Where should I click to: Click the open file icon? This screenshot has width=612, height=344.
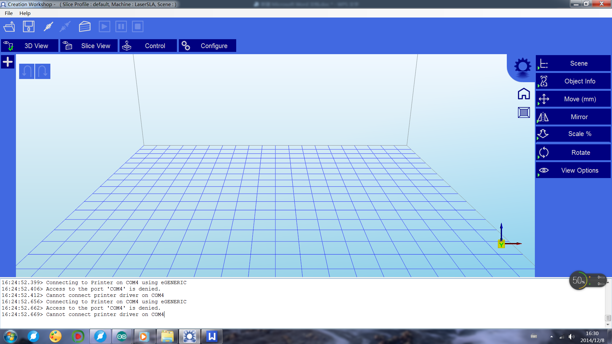tap(9, 27)
